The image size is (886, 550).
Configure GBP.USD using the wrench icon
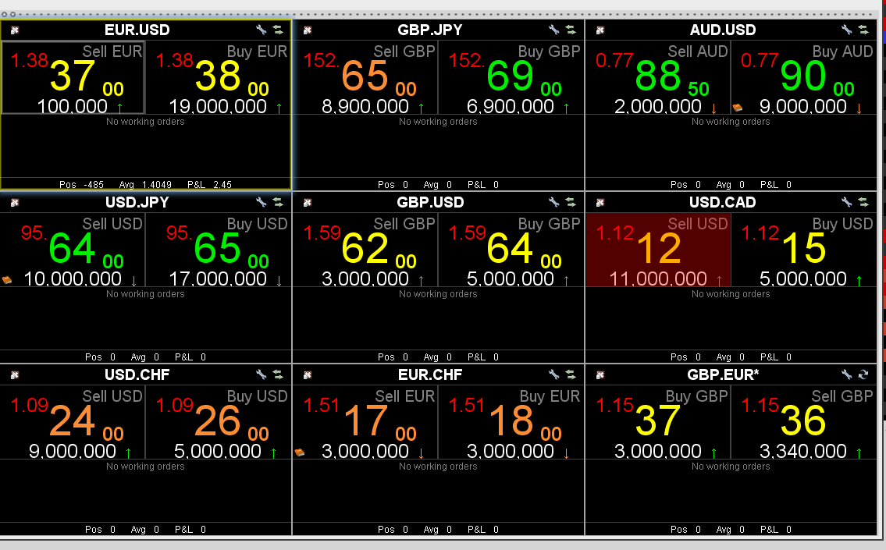(x=553, y=201)
